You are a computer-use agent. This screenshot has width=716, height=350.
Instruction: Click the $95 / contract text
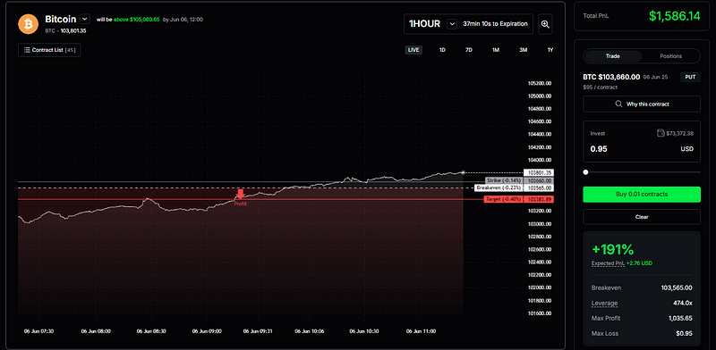[599, 87]
